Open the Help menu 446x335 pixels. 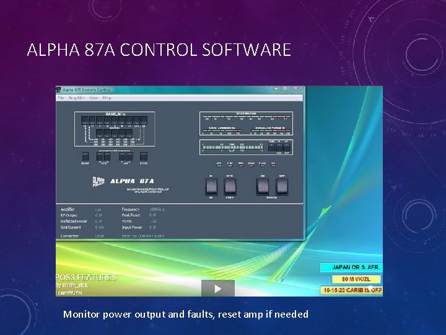tap(107, 98)
